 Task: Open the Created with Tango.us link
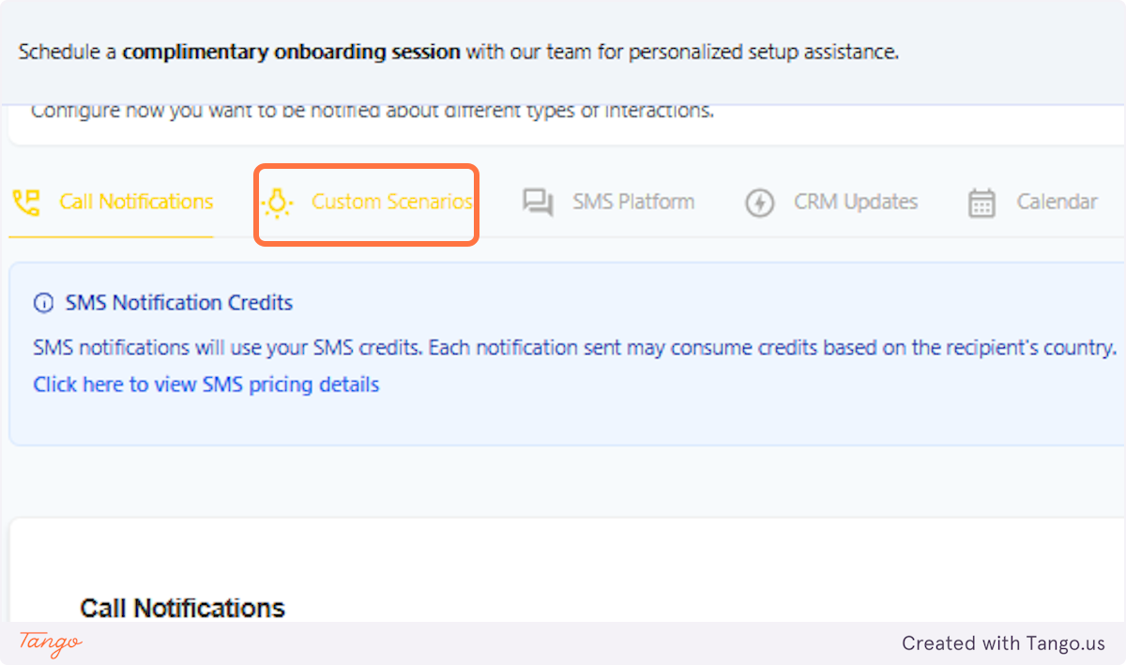(1004, 643)
